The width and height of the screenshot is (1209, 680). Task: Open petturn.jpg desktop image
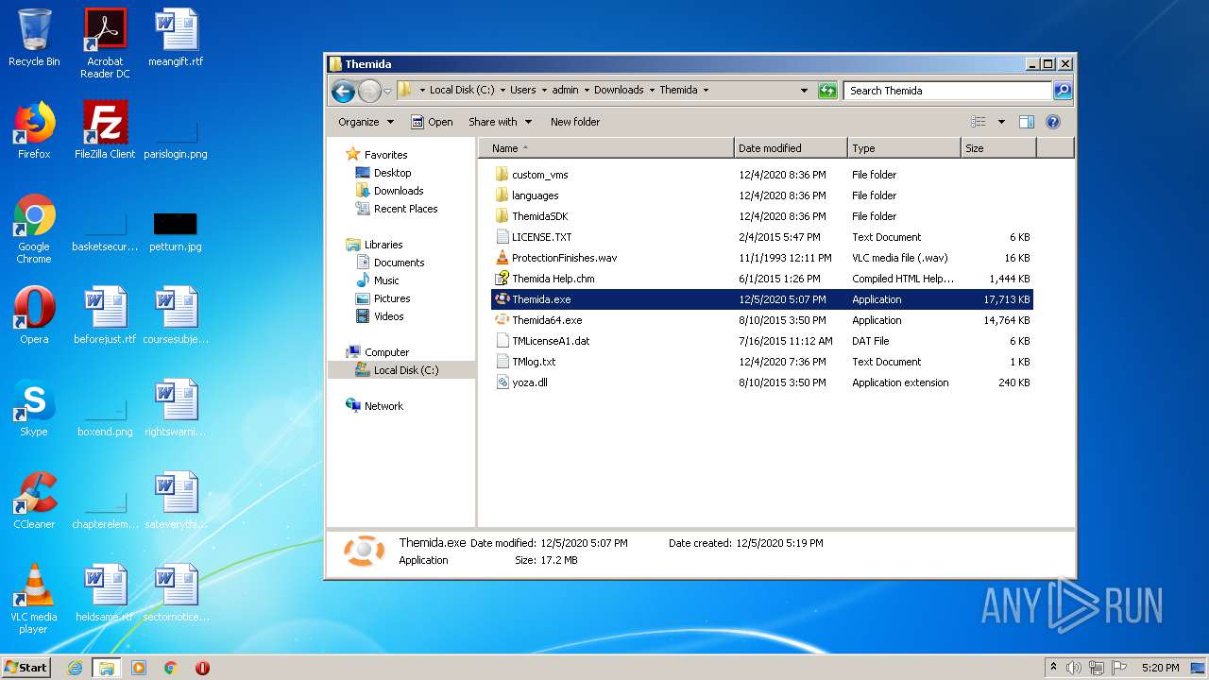point(176,232)
